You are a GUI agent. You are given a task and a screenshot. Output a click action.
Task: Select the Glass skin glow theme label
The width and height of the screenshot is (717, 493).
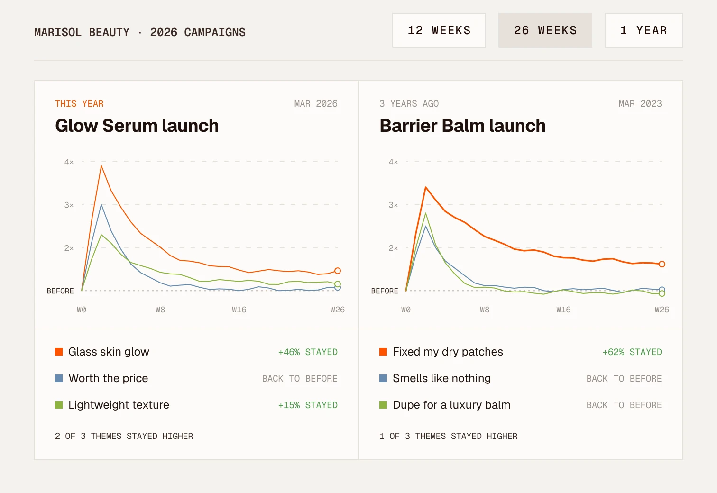(109, 352)
